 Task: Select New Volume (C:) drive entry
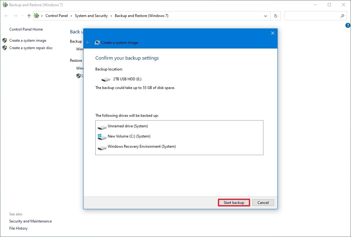[129, 136]
